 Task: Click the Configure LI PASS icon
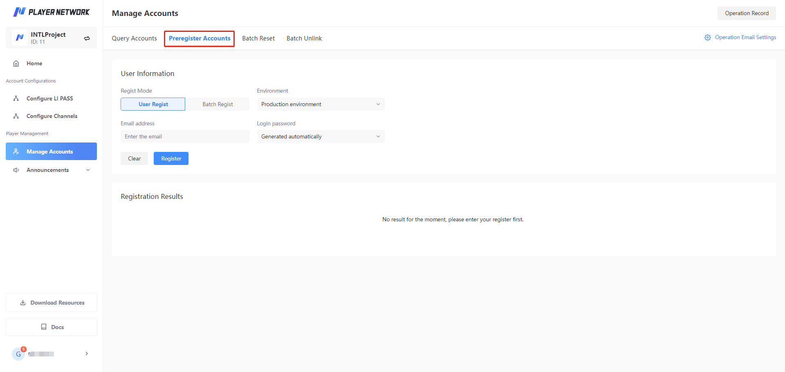coord(16,98)
